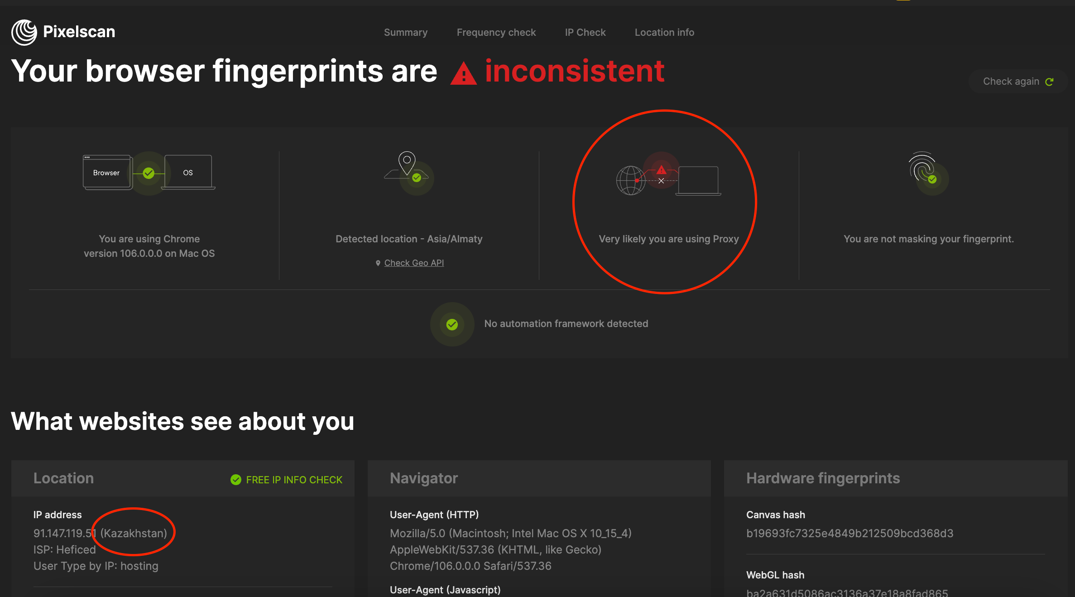
Task: Click the Pixelscan logo icon
Action: [24, 32]
